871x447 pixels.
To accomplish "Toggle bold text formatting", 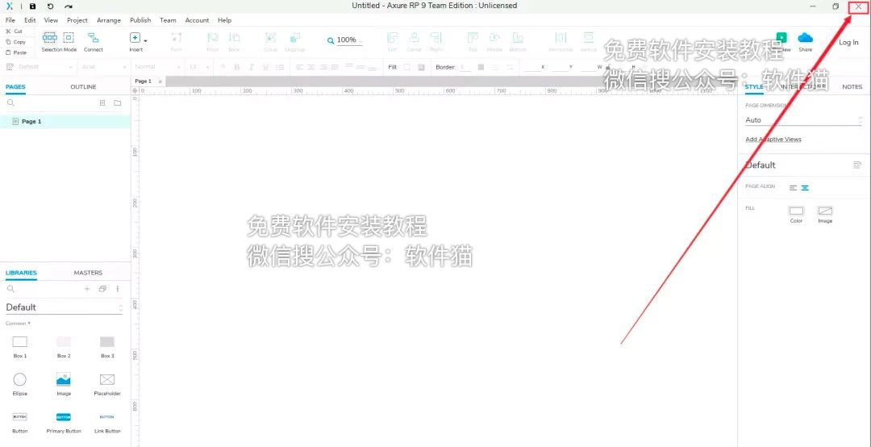I will [237, 67].
